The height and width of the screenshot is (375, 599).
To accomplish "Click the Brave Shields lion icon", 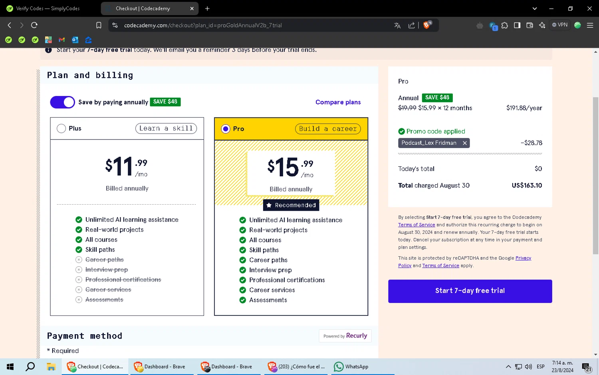I will coord(426,25).
